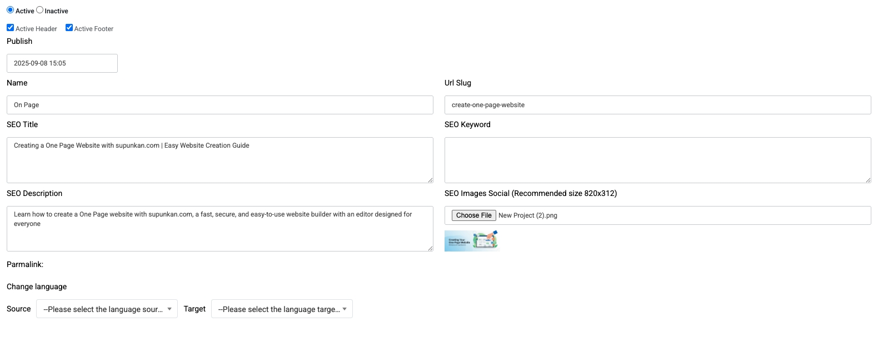Click the SEO social image thumbnail preview
Screen dimensions: 878x347
(x=472, y=241)
